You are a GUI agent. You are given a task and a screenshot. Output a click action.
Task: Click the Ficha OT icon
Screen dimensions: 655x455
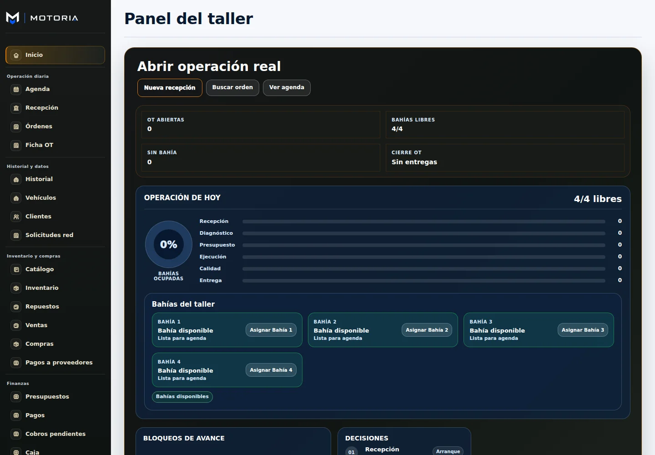16,145
